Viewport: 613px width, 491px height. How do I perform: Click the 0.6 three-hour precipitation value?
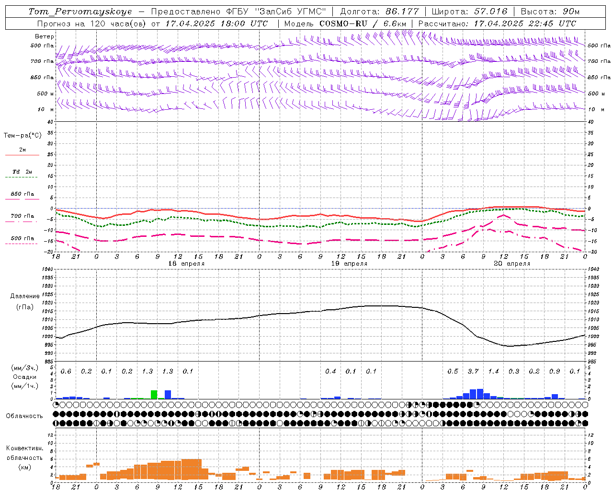tap(66, 372)
